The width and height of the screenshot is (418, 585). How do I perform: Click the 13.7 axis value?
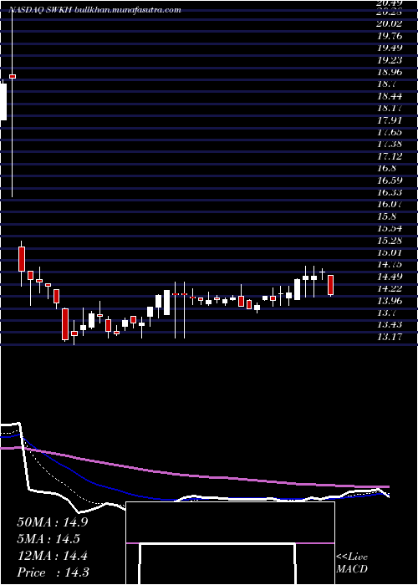coord(387,313)
